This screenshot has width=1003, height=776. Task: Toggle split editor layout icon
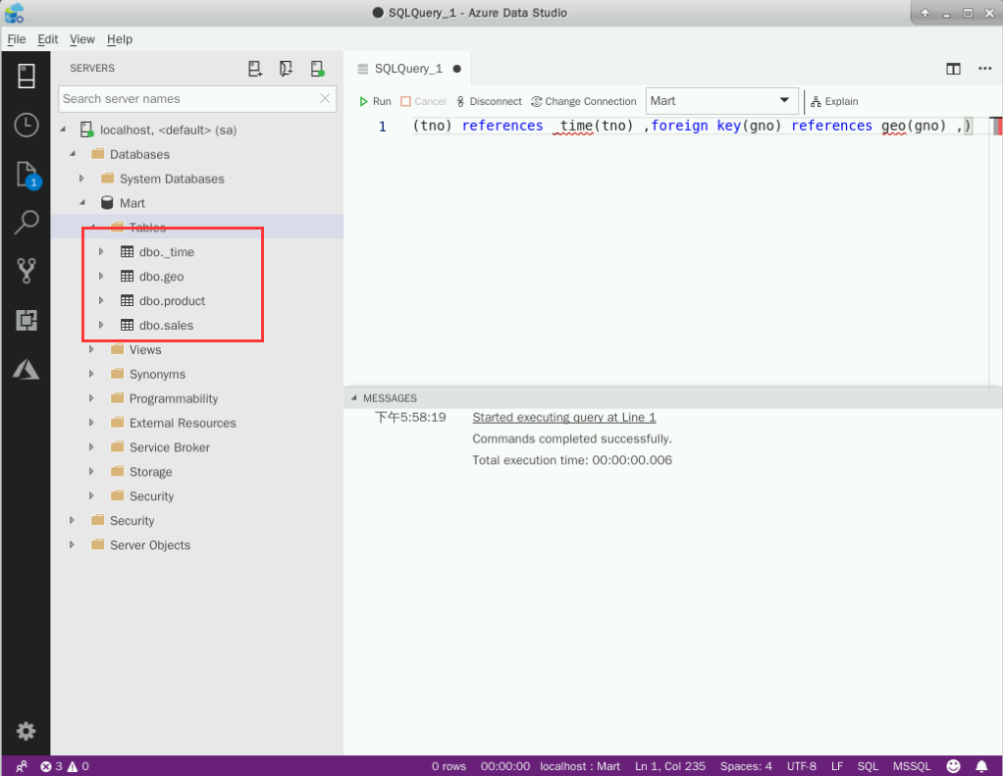[952, 69]
